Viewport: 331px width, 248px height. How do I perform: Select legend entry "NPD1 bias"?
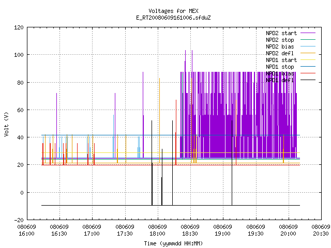point(280,73)
